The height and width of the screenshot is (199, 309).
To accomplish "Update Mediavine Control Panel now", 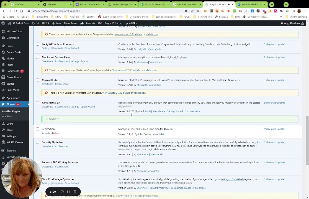I will tap(150, 70).
